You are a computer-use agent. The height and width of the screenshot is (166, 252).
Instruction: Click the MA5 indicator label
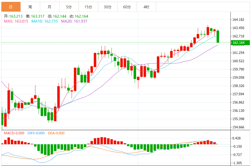[16, 21]
